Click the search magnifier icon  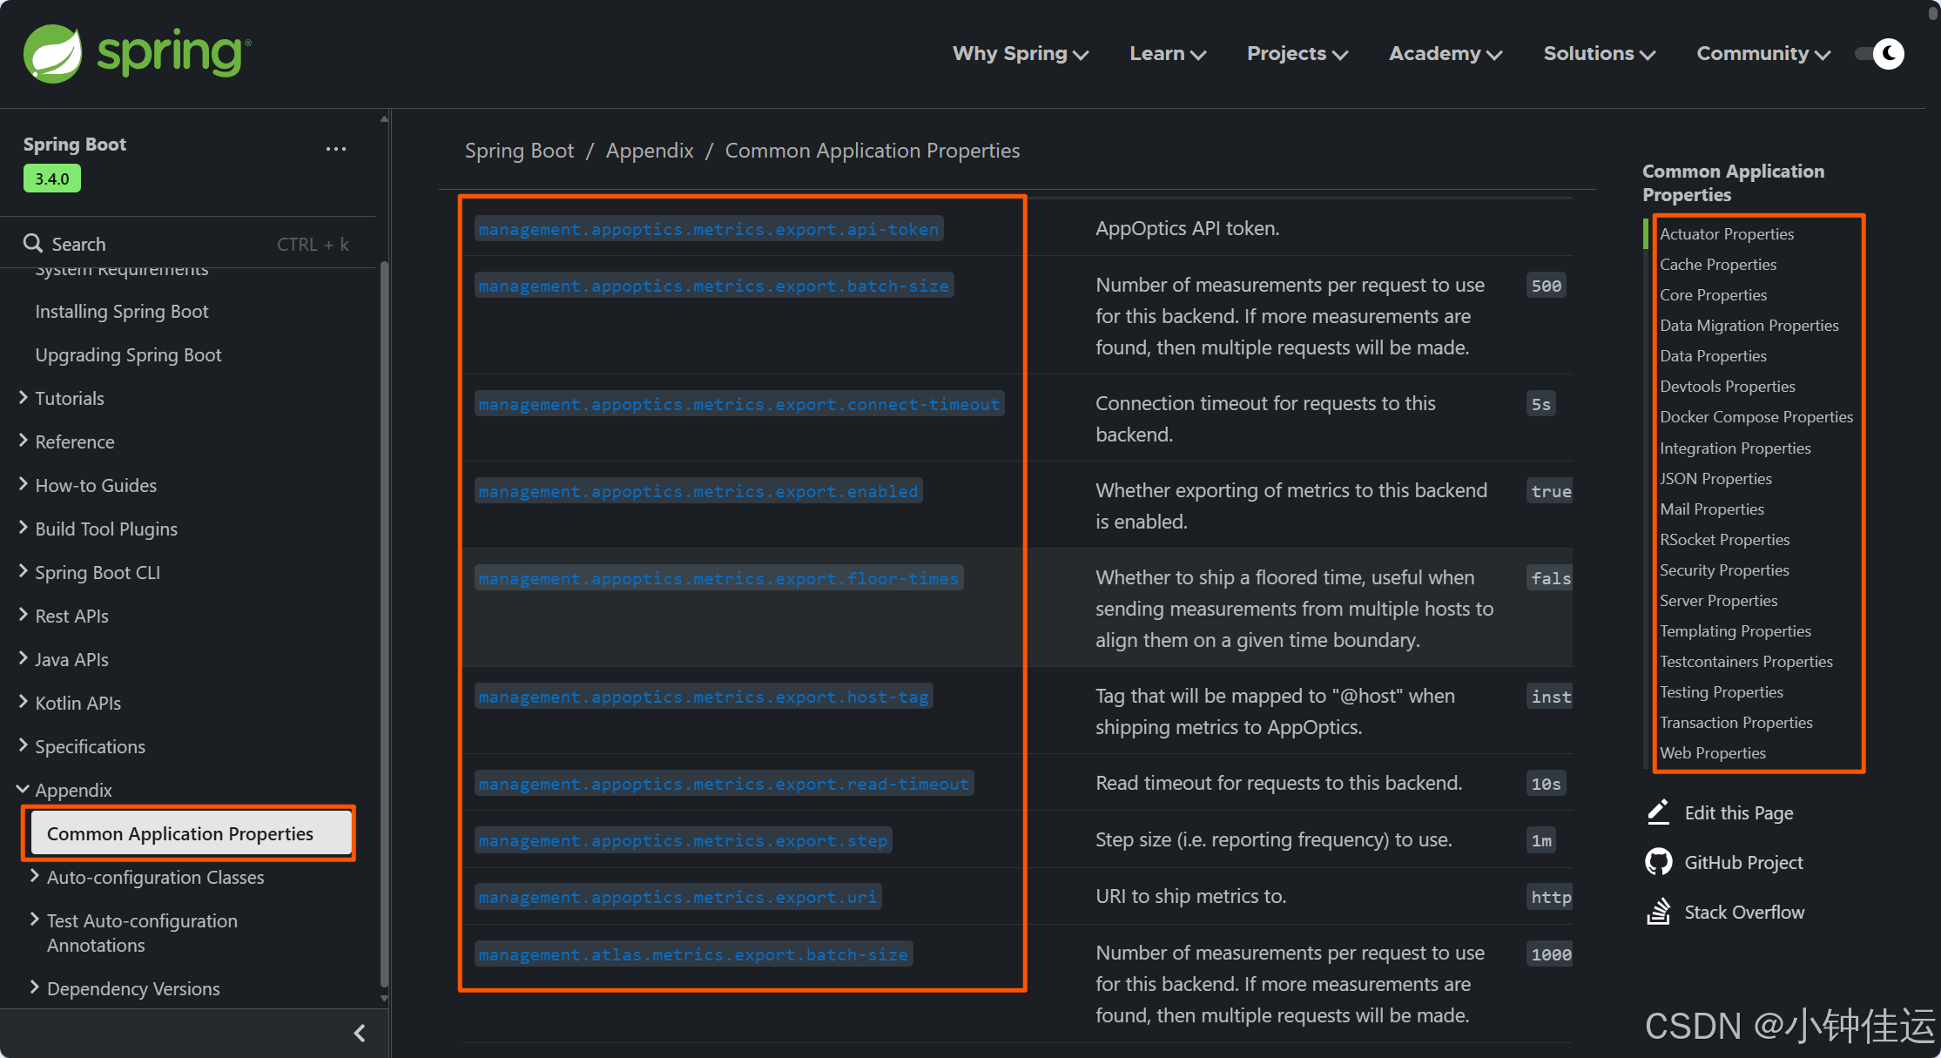(x=33, y=243)
